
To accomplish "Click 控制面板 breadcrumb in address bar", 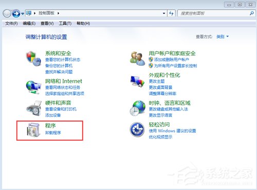I will 46,13.
